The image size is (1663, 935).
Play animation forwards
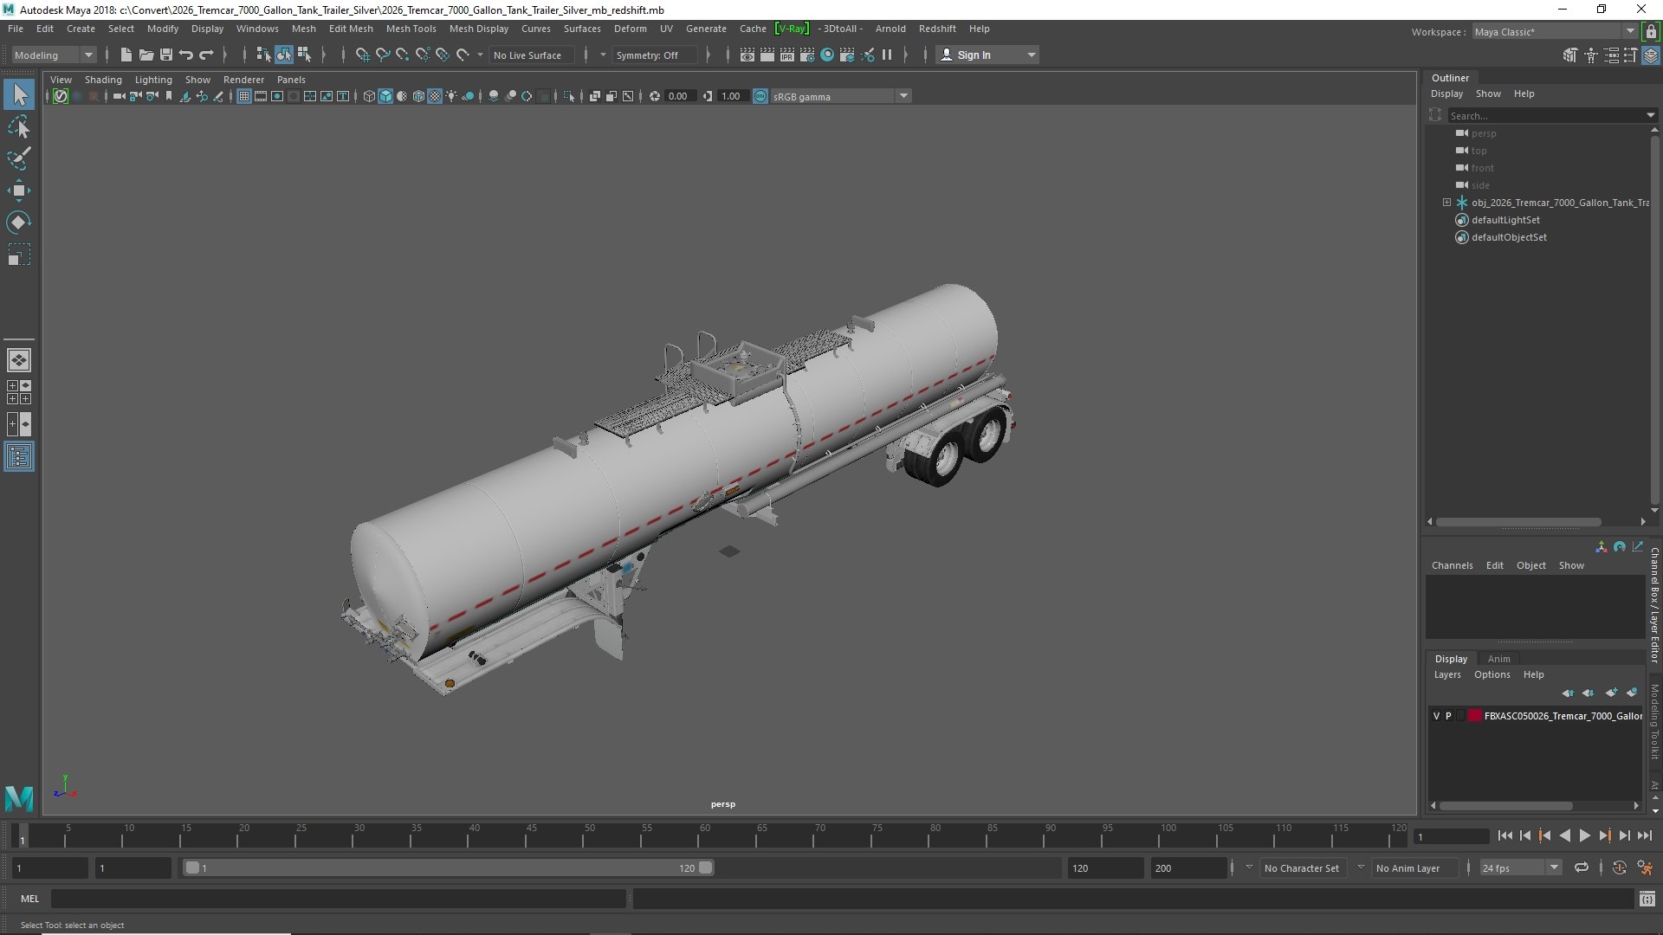click(x=1584, y=835)
